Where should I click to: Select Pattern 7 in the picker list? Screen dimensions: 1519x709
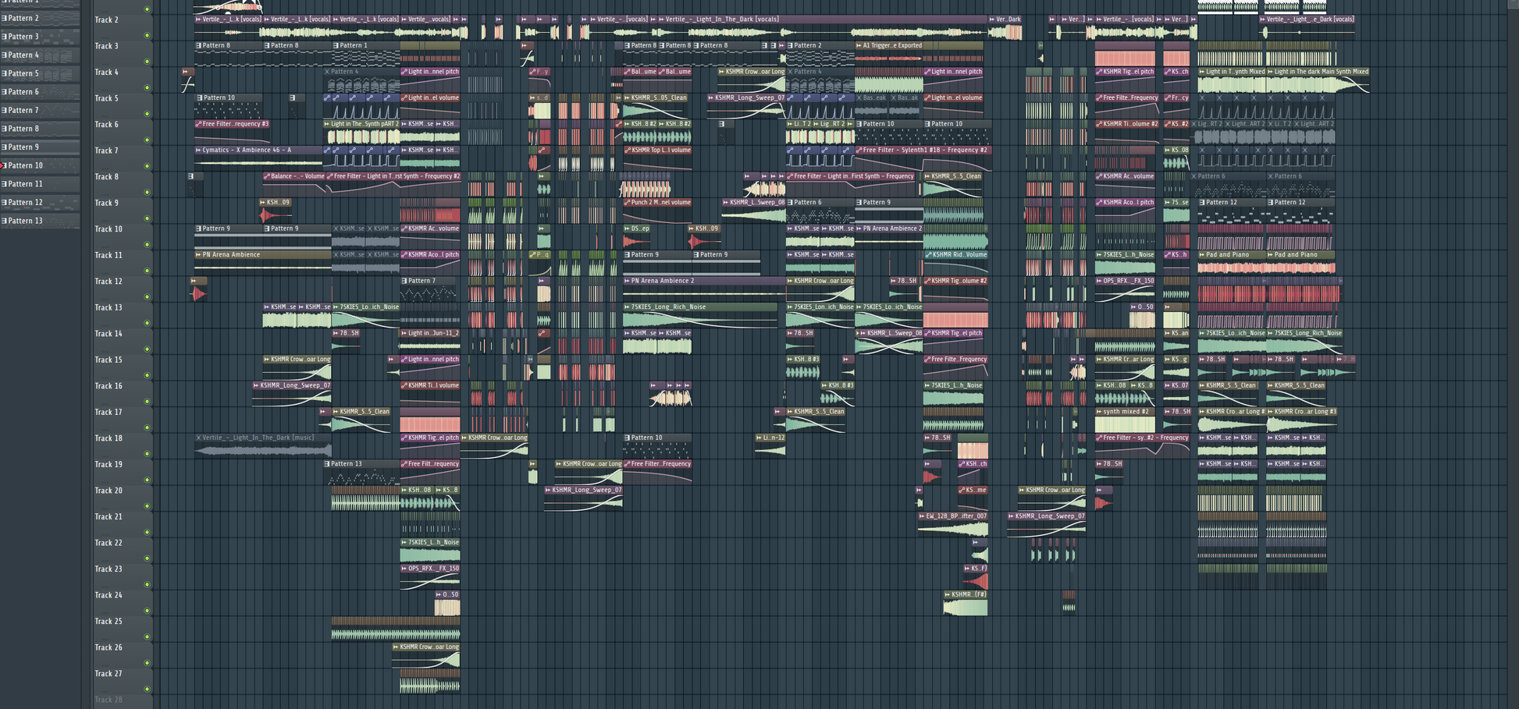click(40, 110)
